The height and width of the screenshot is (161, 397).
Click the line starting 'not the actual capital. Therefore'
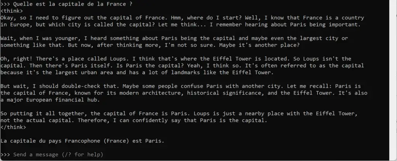[134, 120]
